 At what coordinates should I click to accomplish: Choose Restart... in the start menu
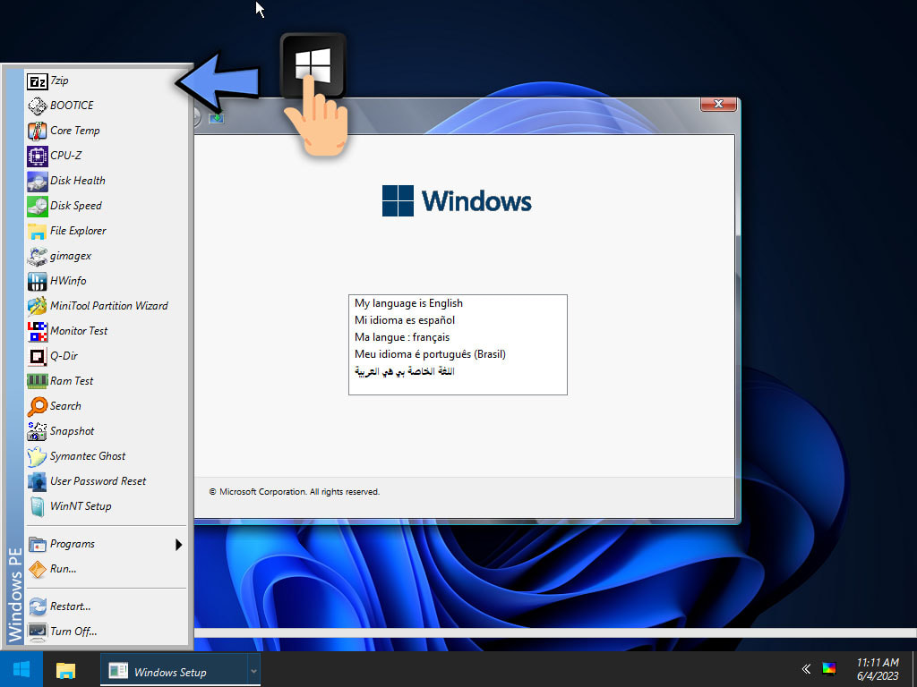coord(70,606)
